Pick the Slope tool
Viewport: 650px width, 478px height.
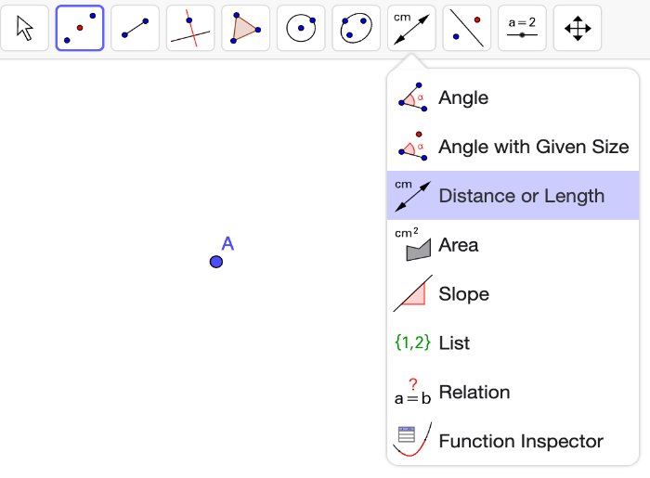click(513, 293)
